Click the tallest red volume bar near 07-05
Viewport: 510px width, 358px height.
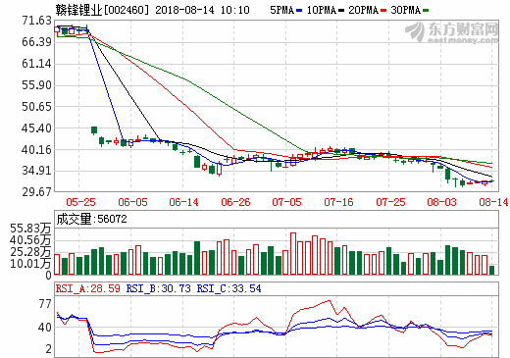click(x=293, y=254)
